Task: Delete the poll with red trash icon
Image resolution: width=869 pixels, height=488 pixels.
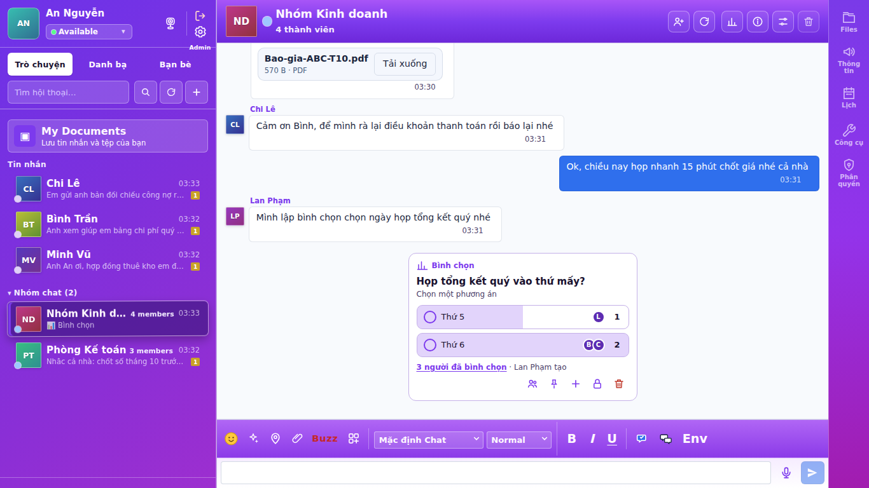Action: coord(619,384)
